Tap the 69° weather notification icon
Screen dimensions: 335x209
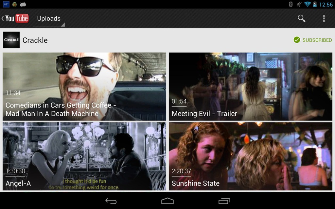pos(6,4)
